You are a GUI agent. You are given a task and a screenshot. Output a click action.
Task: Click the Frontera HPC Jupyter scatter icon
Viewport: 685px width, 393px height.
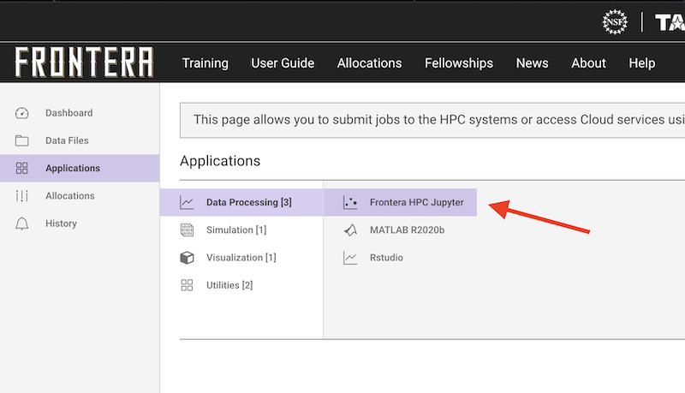(x=350, y=203)
